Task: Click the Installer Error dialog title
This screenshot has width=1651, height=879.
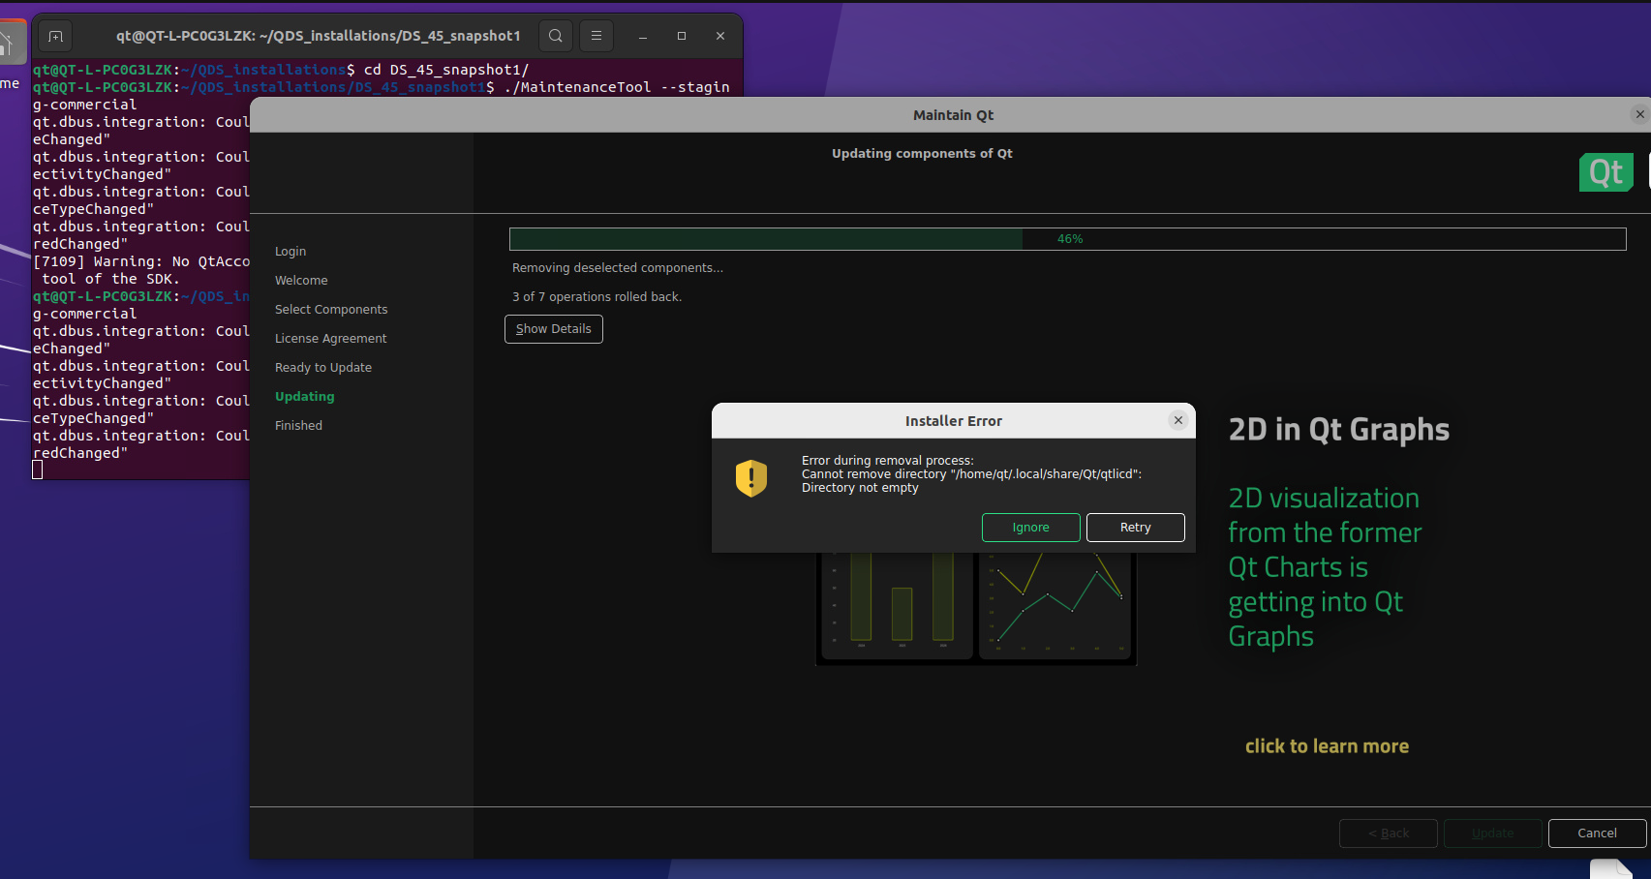Action: (x=953, y=421)
